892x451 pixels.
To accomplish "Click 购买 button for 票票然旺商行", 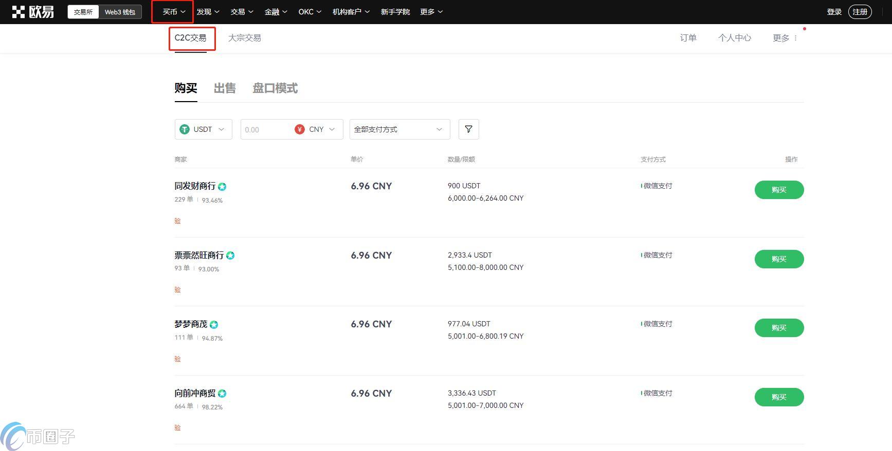I will pos(779,259).
